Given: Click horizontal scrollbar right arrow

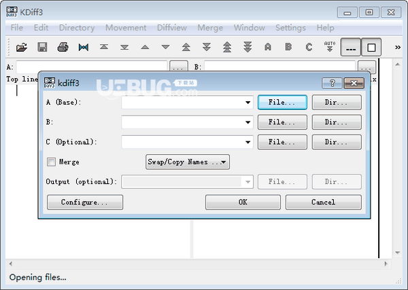Looking at the screenshot, I should (386, 264).
